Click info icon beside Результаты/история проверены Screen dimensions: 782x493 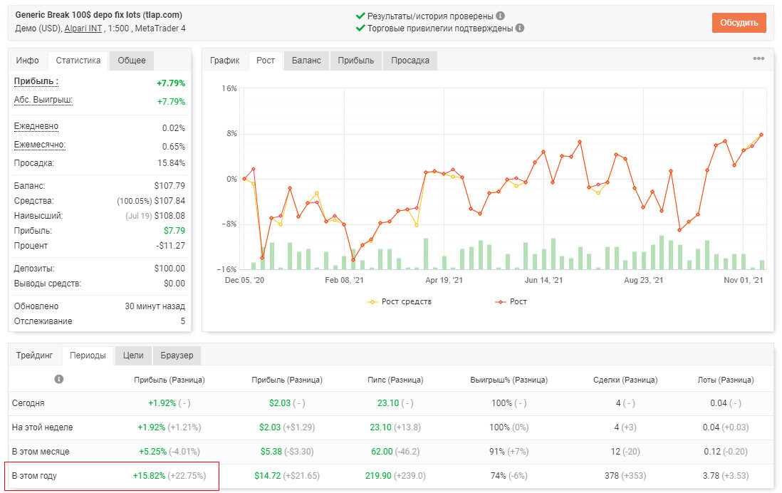click(500, 16)
